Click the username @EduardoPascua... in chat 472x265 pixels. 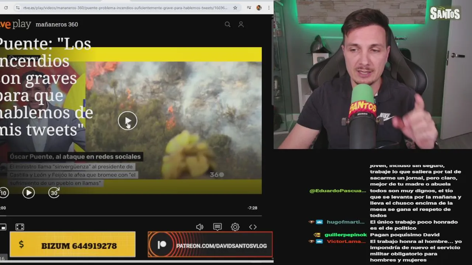pos(338,191)
